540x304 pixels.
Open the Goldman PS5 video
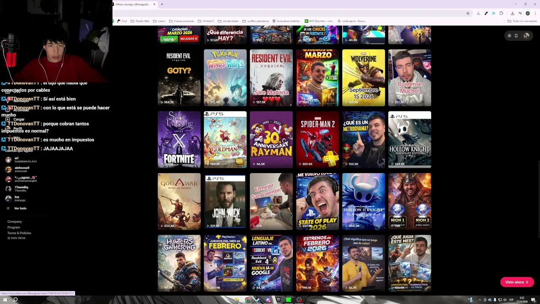pyautogui.click(x=225, y=139)
